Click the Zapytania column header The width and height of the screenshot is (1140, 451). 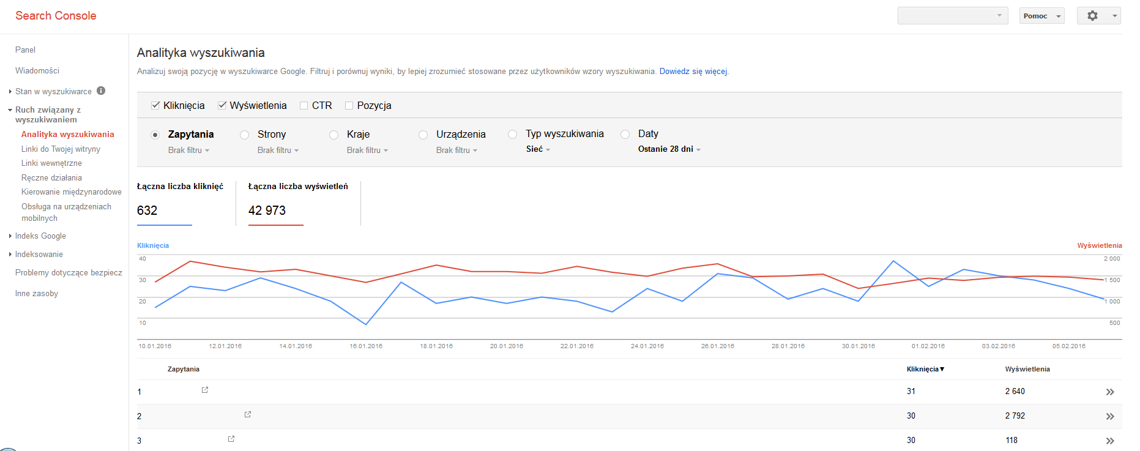[x=184, y=369]
